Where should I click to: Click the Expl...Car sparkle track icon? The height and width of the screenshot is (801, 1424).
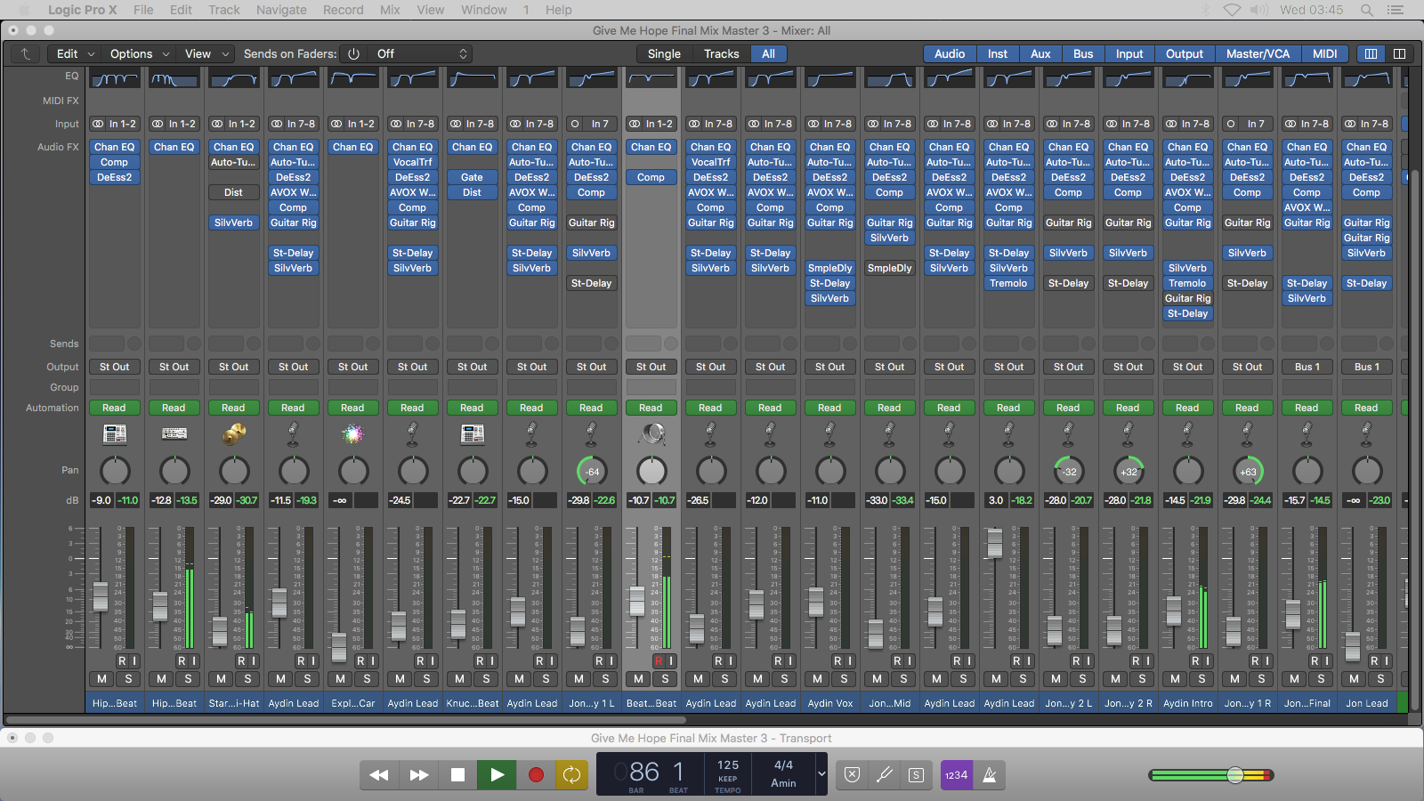pos(353,434)
